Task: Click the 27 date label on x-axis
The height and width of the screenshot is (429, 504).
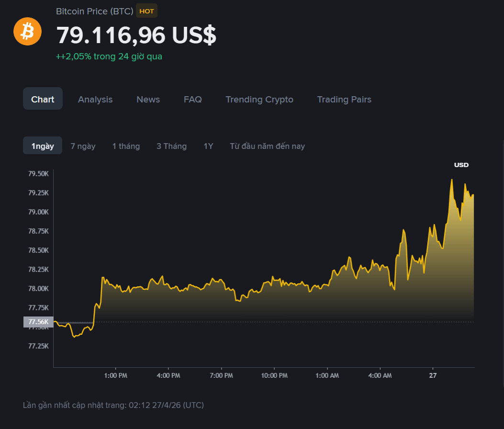Action: coord(433,376)
